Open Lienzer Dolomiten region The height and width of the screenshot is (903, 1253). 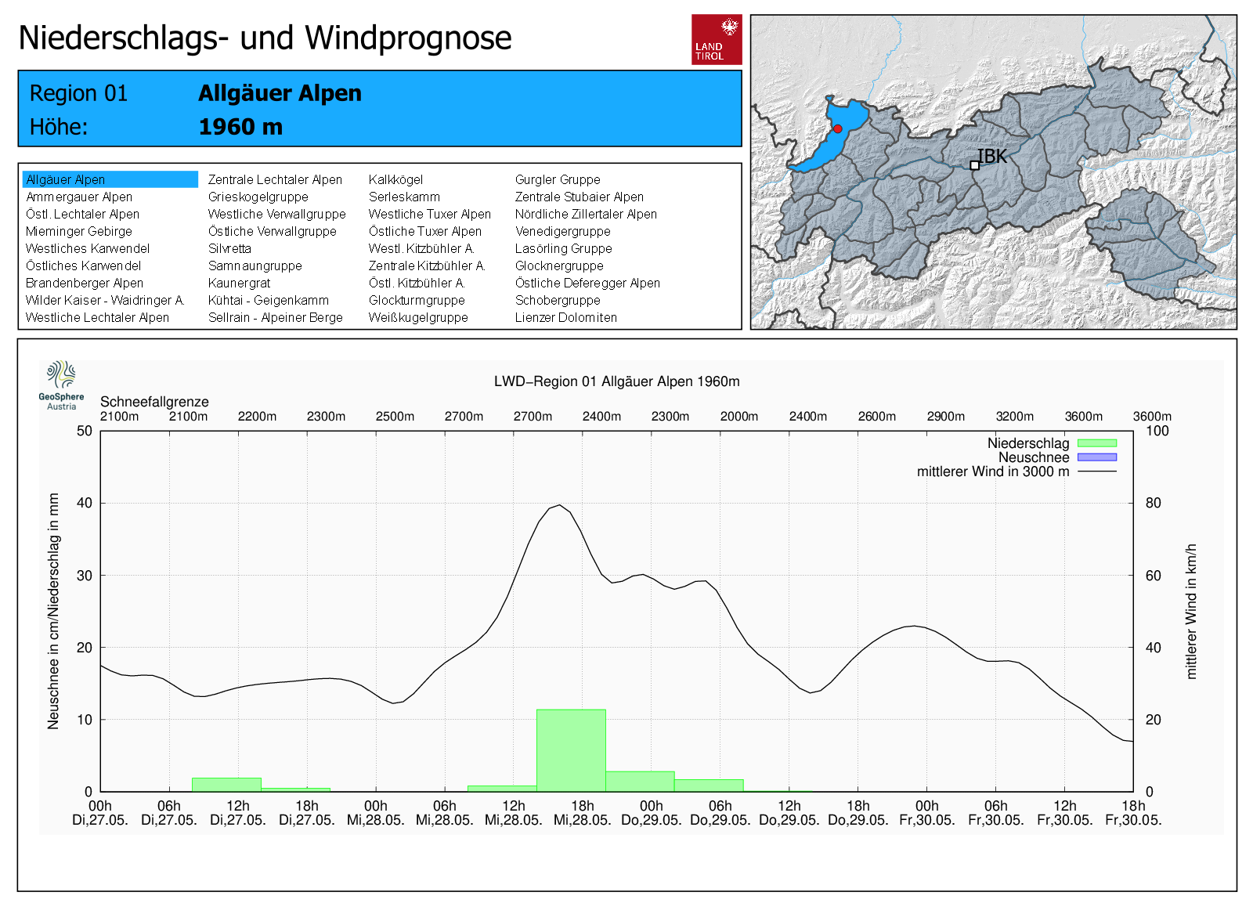point(565,317)
